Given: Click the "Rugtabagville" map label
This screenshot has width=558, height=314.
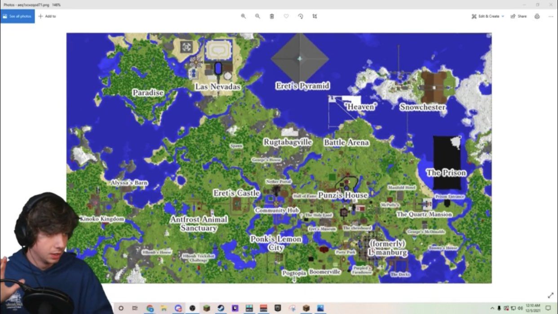Looking at the screenshot, I should pos(288,142).
